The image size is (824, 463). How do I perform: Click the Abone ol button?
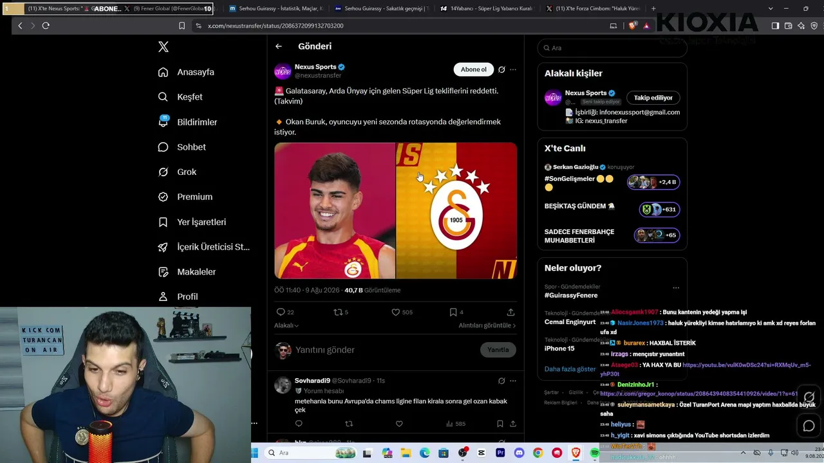[473, 69]
